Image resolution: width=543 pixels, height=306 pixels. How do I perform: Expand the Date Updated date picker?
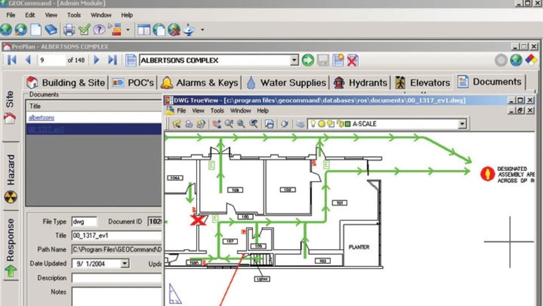(124, 264)
